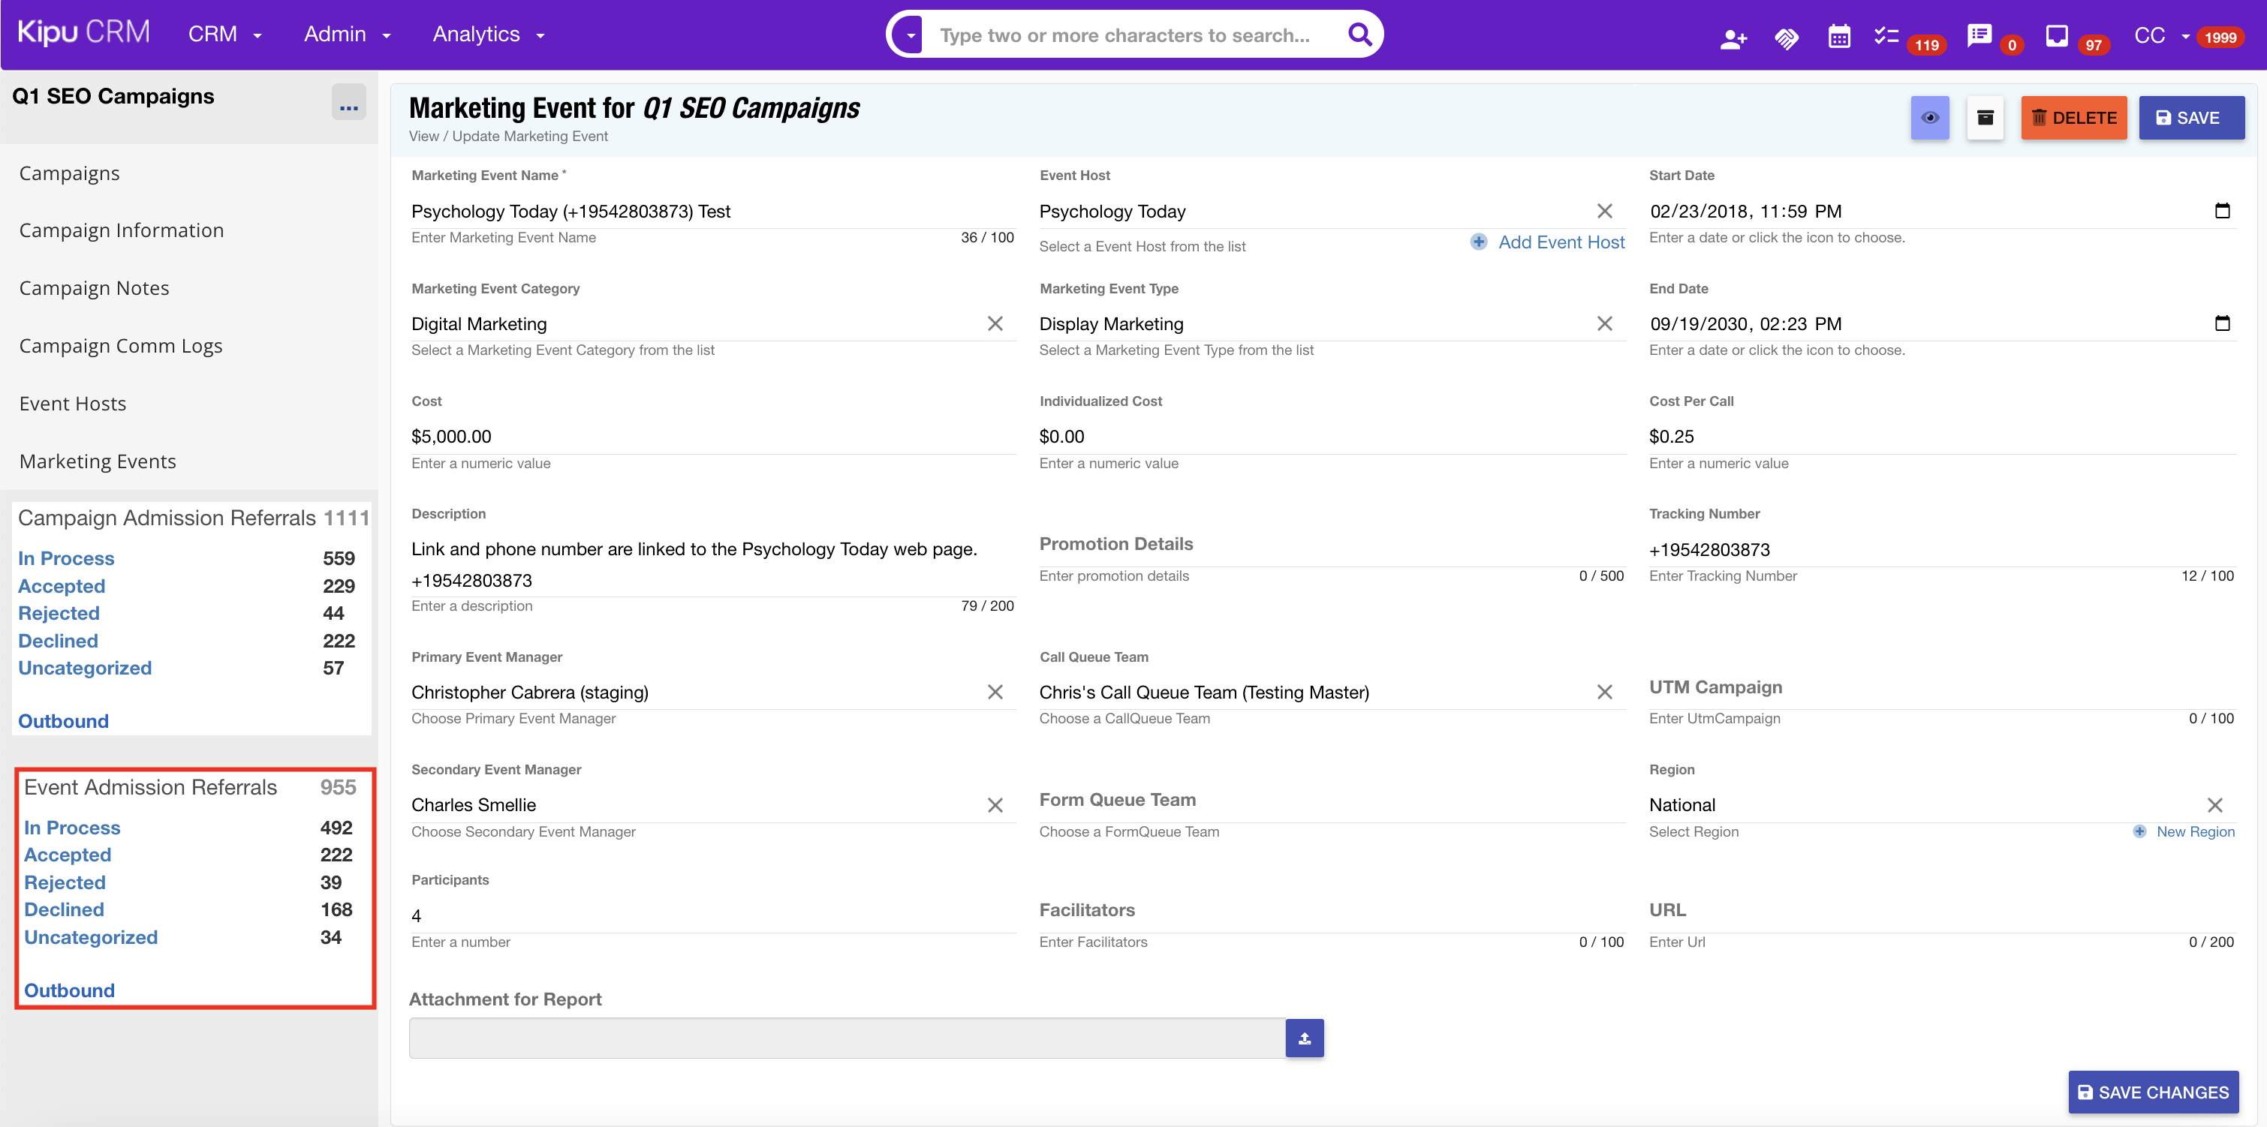Viewport: 2267px width, 1127px height.
Task: Toggle the eye view mode button
Action: pos(1929,118)
